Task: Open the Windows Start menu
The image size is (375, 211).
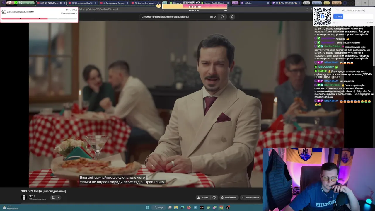Action: 148,207
